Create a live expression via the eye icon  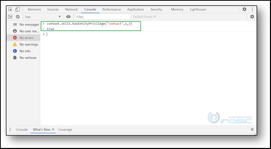(x=68, y=16)
